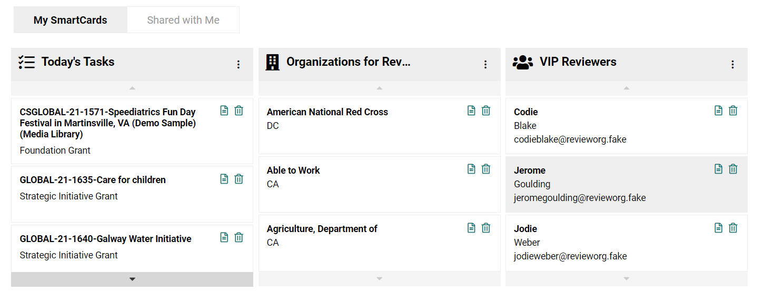Switch to Shared with Me tab

click(183, 20)
